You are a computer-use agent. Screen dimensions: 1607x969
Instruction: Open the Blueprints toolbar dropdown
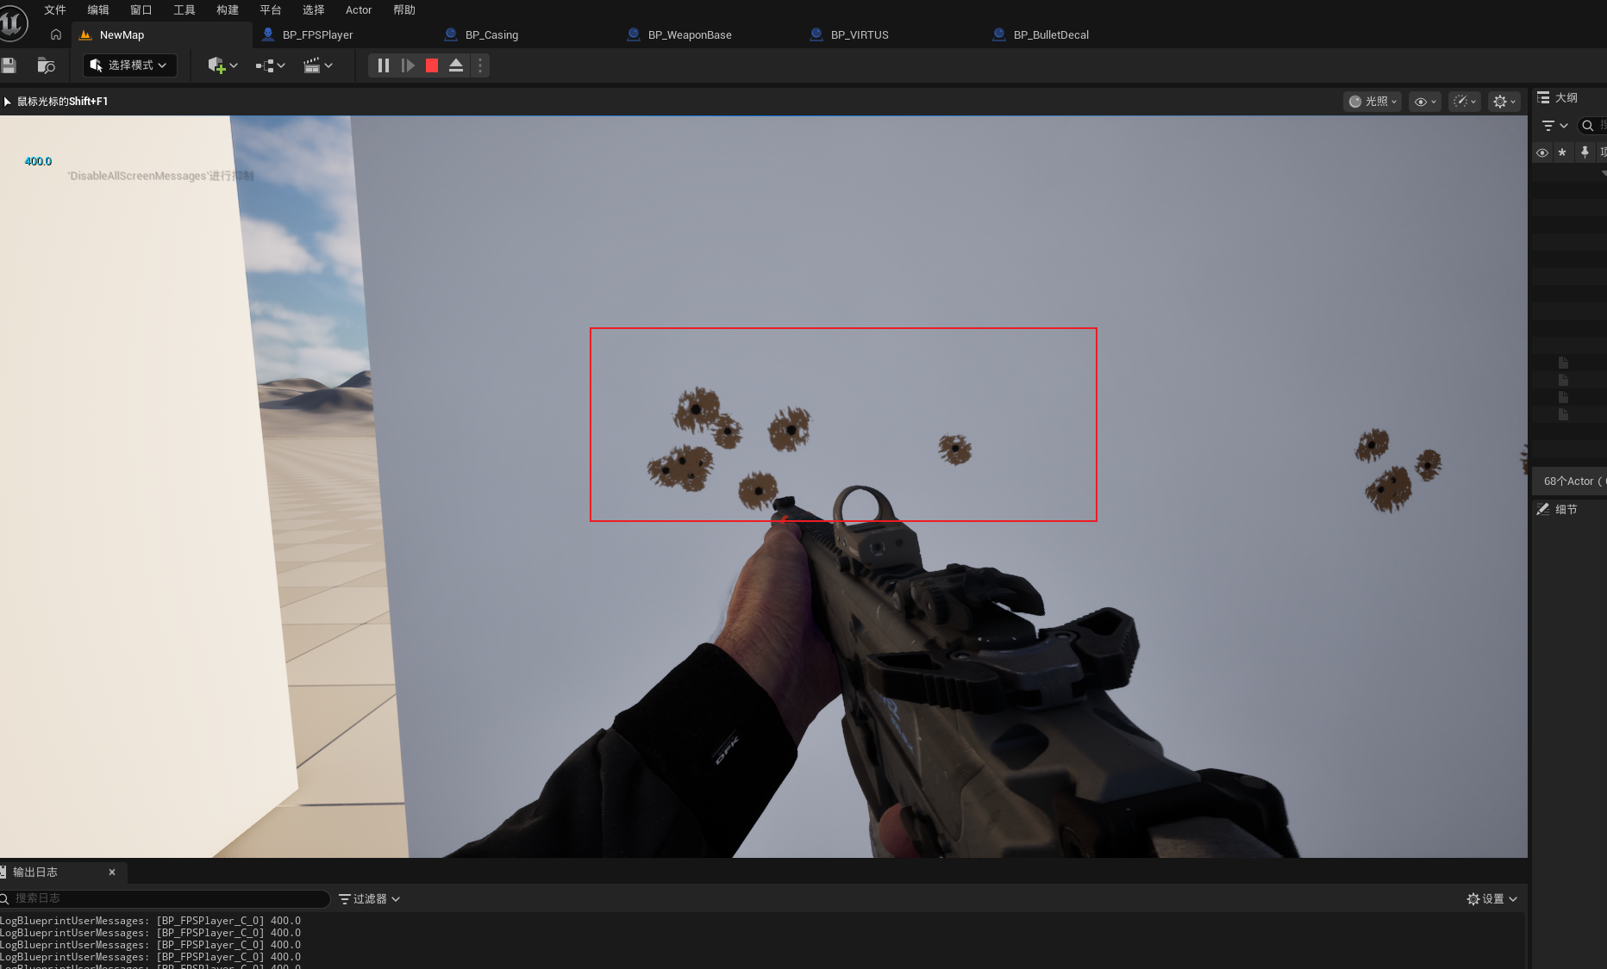click(x=270, y=65)
